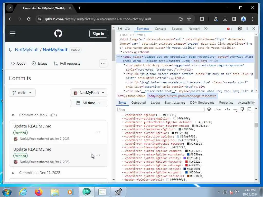This screenshot has width=263, height=197.
Task: Click the browser back arrow
Action: (10, 19)
